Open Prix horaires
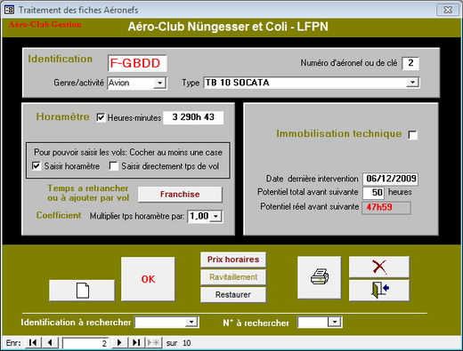The height and width of the screenshot is (351, 463). click(233, 259)
